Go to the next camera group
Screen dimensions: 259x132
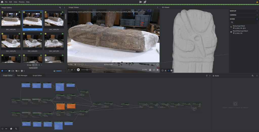pyautogui.click(x=42, y=65)
